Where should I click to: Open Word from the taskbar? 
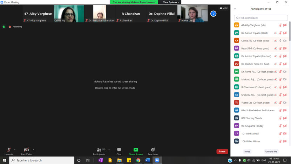point(148,160)
